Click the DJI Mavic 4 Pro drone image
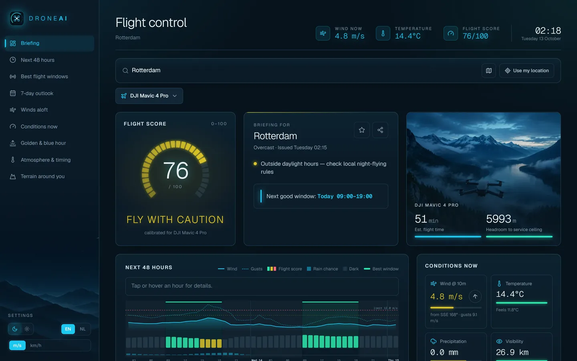577x361 pixels. point(483,179)
